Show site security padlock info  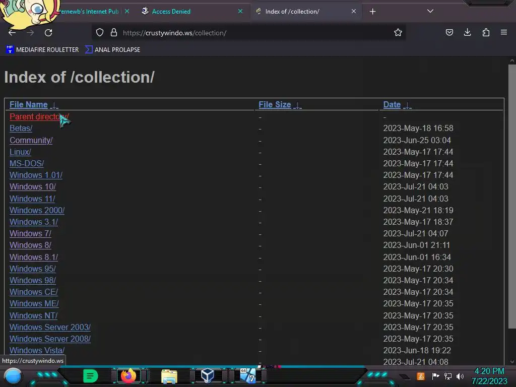(114, 33)
